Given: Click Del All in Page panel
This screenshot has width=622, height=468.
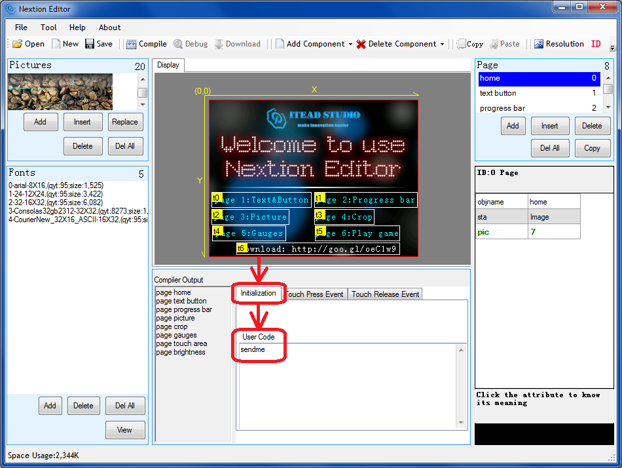Looking at the screenshot, I should coord(550,148).
